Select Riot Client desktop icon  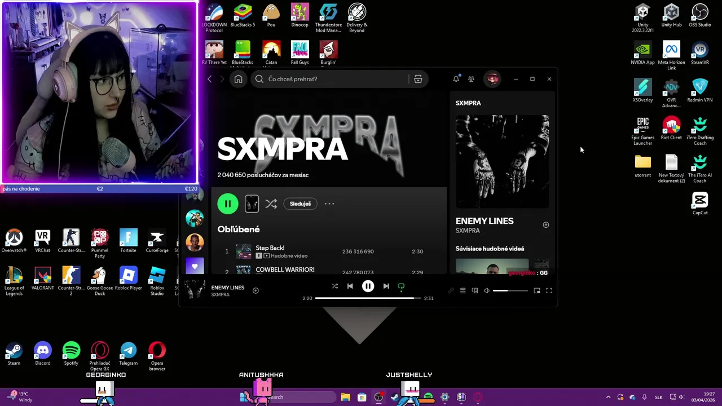click(x=671, y=129)
